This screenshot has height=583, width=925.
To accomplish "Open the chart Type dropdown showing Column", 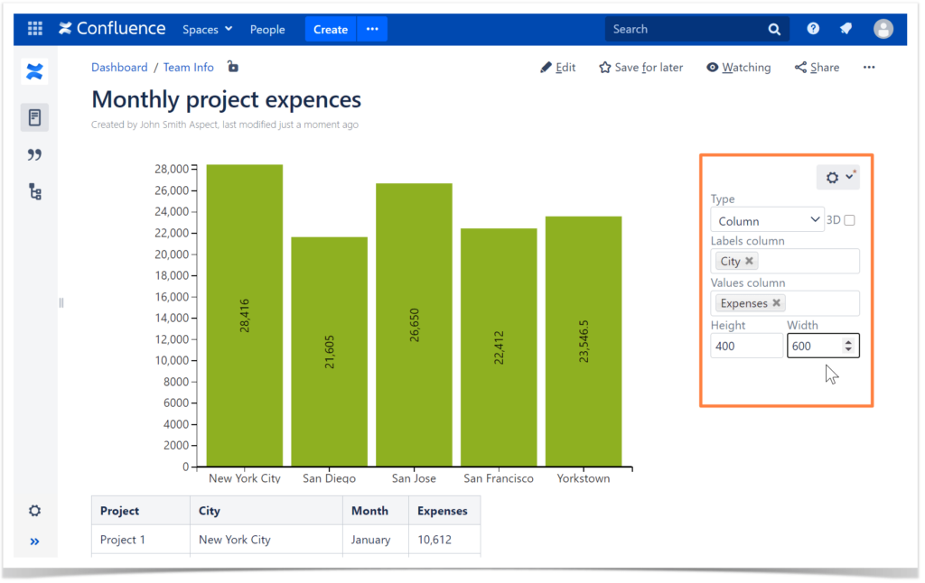I will 766,219.
